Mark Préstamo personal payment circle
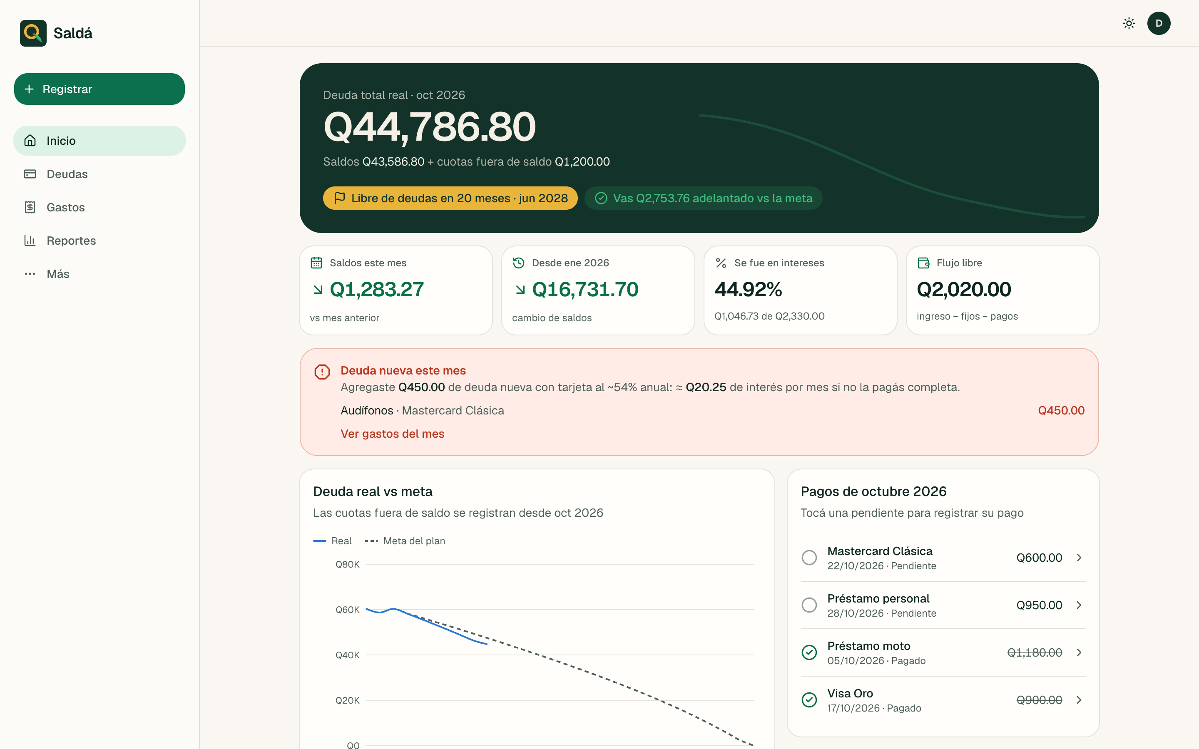Image resolution: width=1199 pixels, height=749 pixels. click(809, 605)
